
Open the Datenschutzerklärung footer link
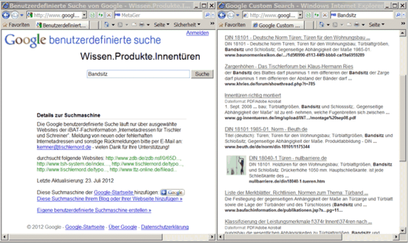coord(165,227)
